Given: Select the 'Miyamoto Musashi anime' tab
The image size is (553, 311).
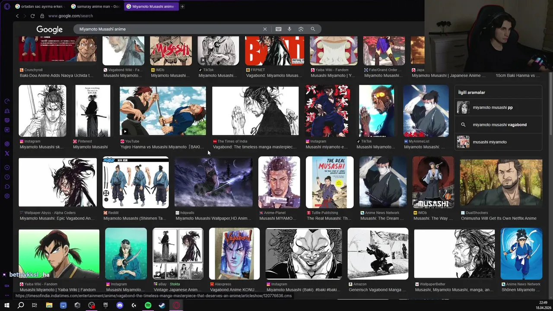Looking at the screenshot, I should click(x=151, y=6).
